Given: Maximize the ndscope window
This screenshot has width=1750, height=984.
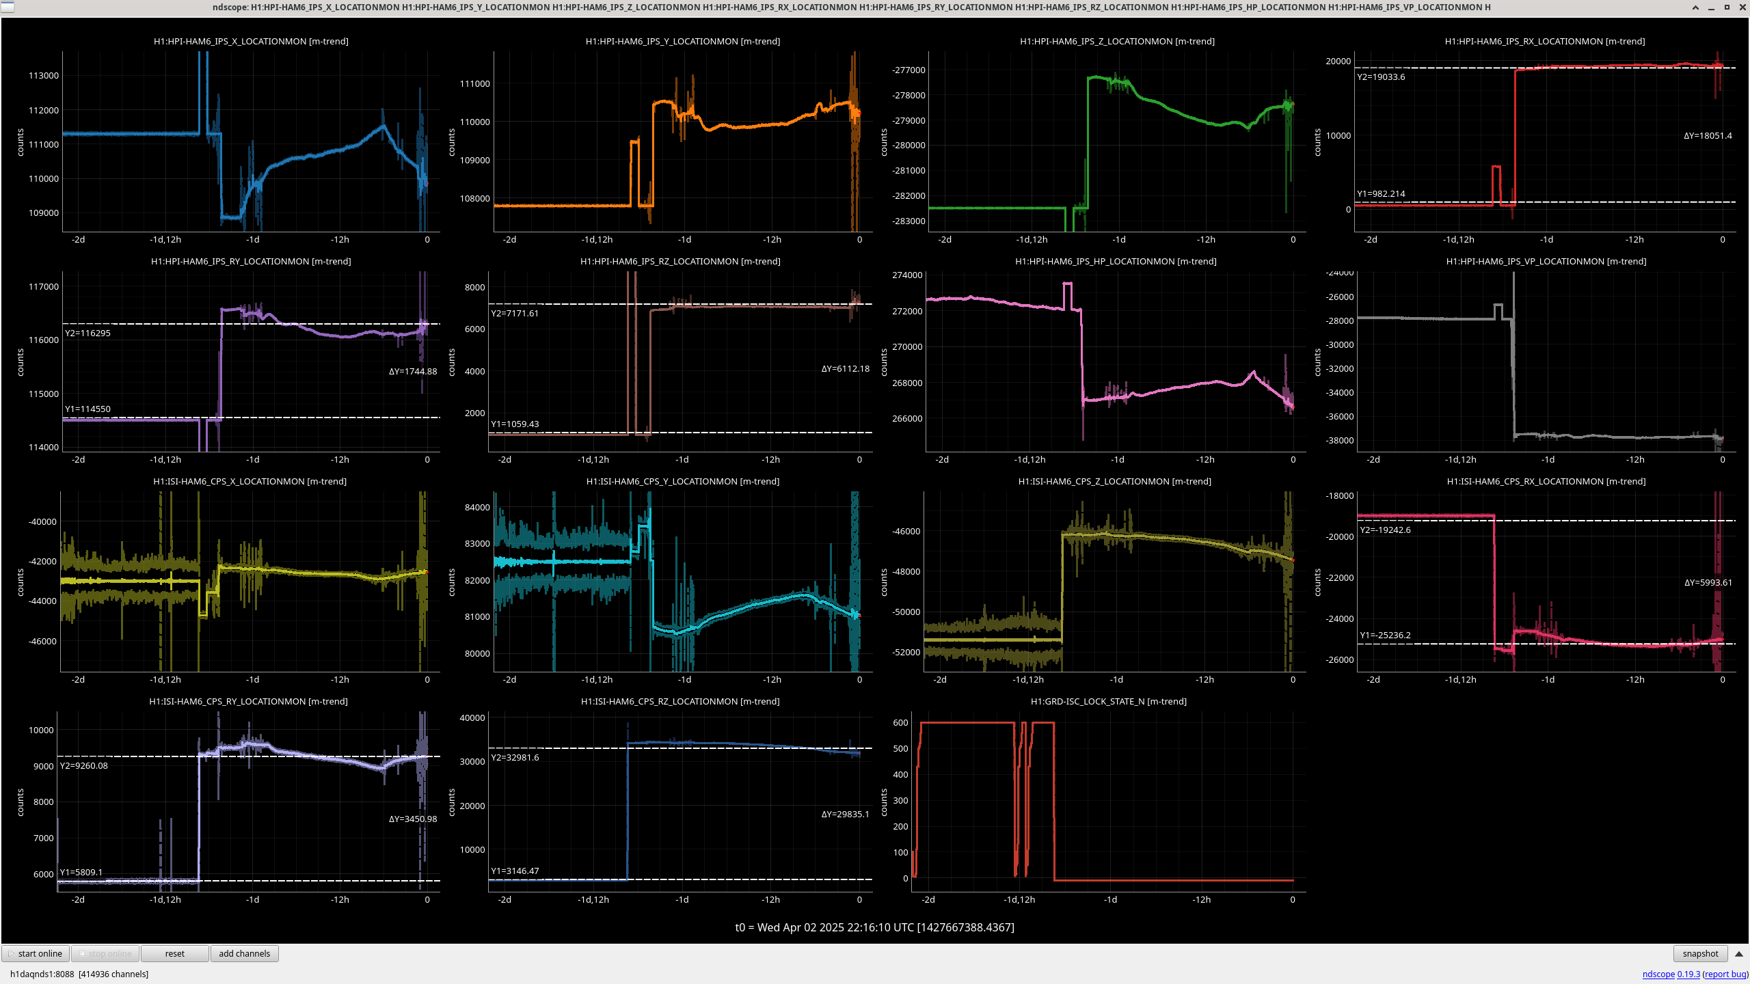Looking at the screenshot, I should click(1727, 8).
